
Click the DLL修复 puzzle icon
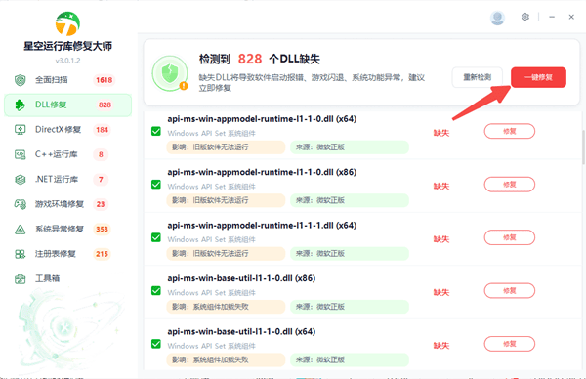coord(21,105)
